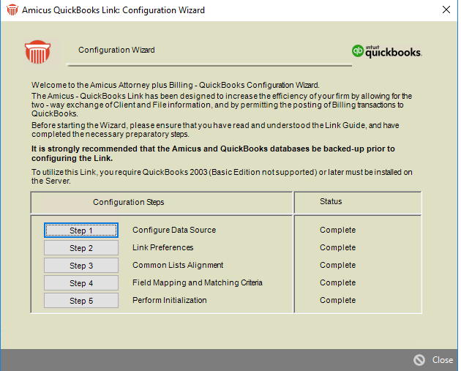Click the large Amicus column logo

(37, 52)
